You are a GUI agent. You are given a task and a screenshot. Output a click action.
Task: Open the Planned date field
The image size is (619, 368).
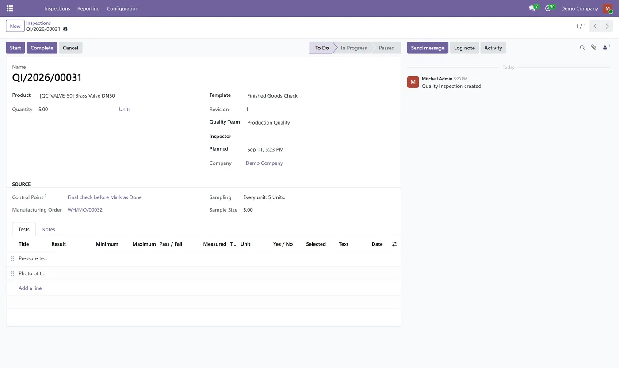[320, 149]
